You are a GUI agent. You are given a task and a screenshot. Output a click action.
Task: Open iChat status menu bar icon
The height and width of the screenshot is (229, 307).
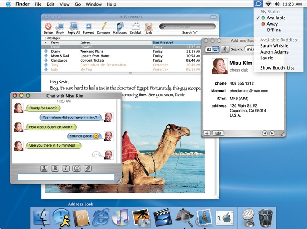[x=258, y=4]
